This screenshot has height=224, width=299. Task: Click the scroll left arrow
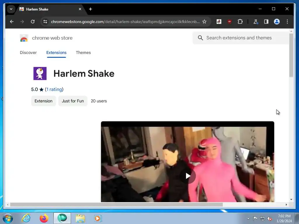[8, 204]
